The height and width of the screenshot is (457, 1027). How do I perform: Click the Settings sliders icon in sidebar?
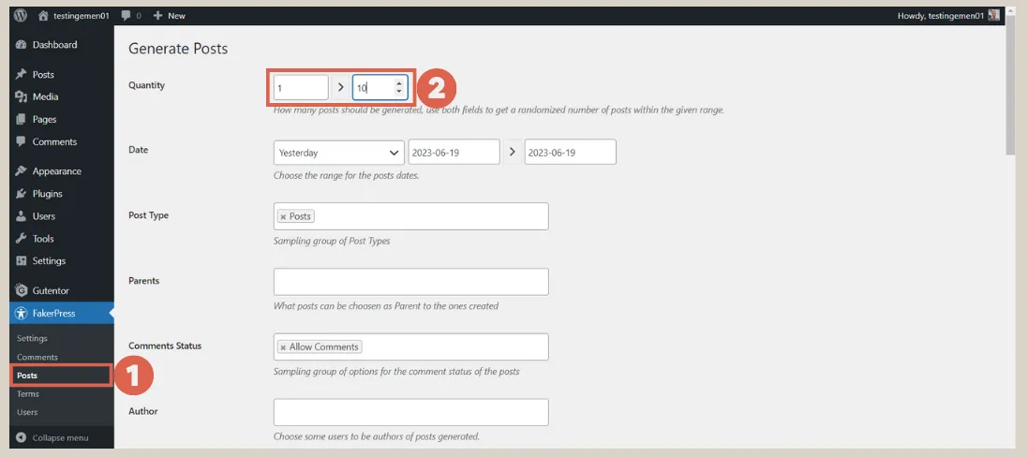pos(21,260)
